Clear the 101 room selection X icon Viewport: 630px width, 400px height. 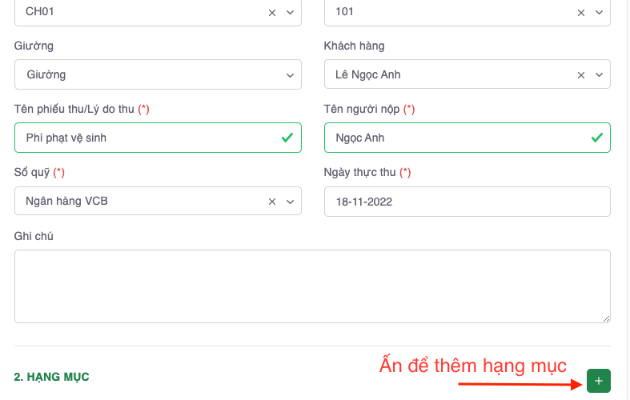tap(582, 12)
